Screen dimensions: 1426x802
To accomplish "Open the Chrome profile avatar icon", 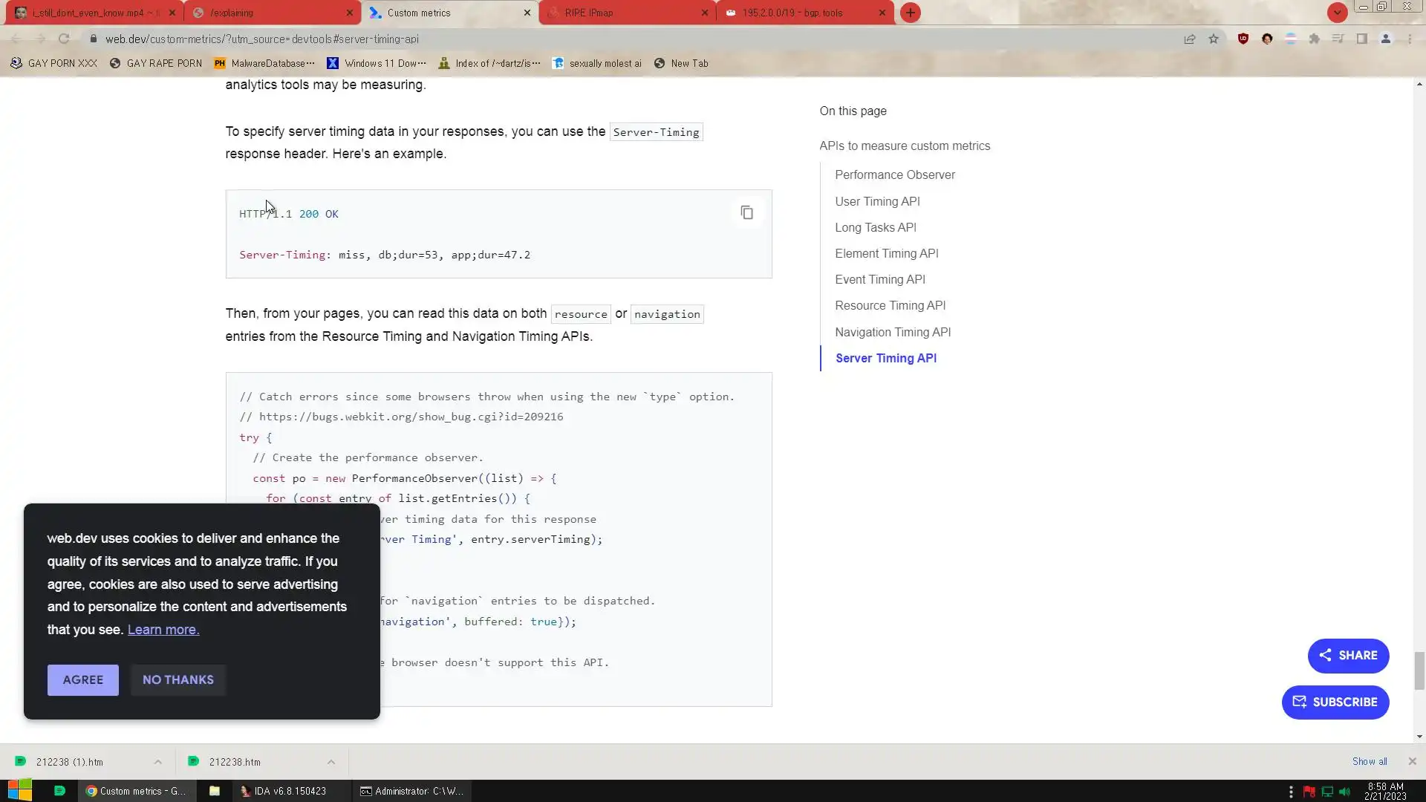I will click(1385, 39).
